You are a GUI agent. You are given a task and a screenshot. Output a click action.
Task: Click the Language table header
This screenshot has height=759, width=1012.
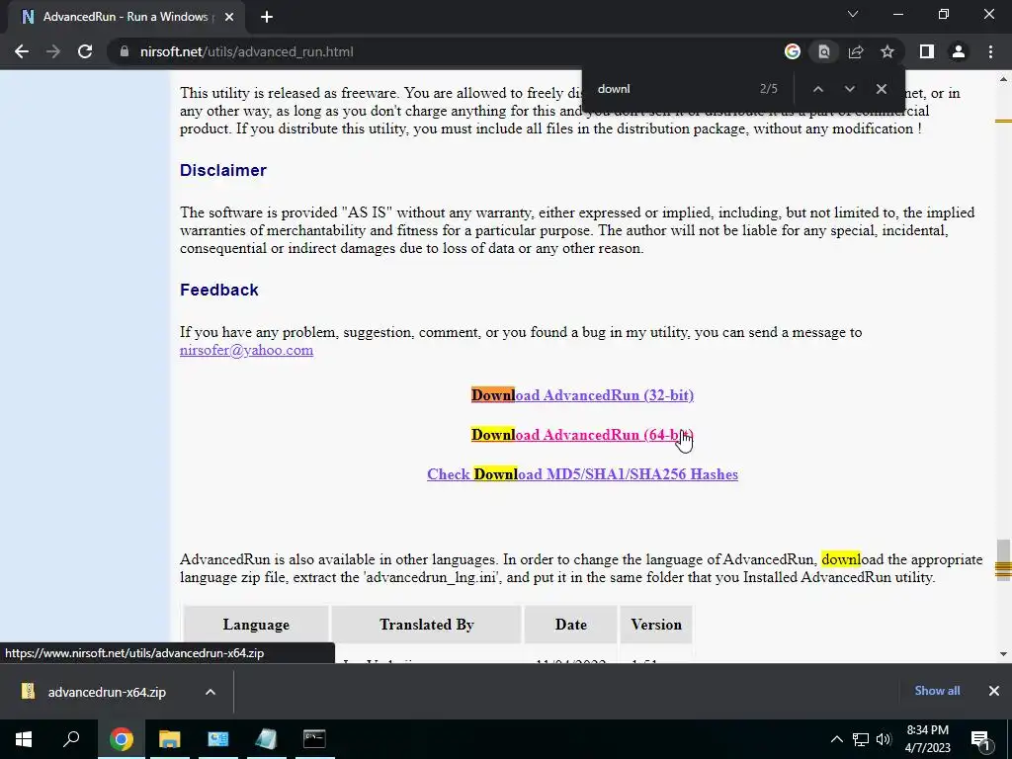click(256, 625)
